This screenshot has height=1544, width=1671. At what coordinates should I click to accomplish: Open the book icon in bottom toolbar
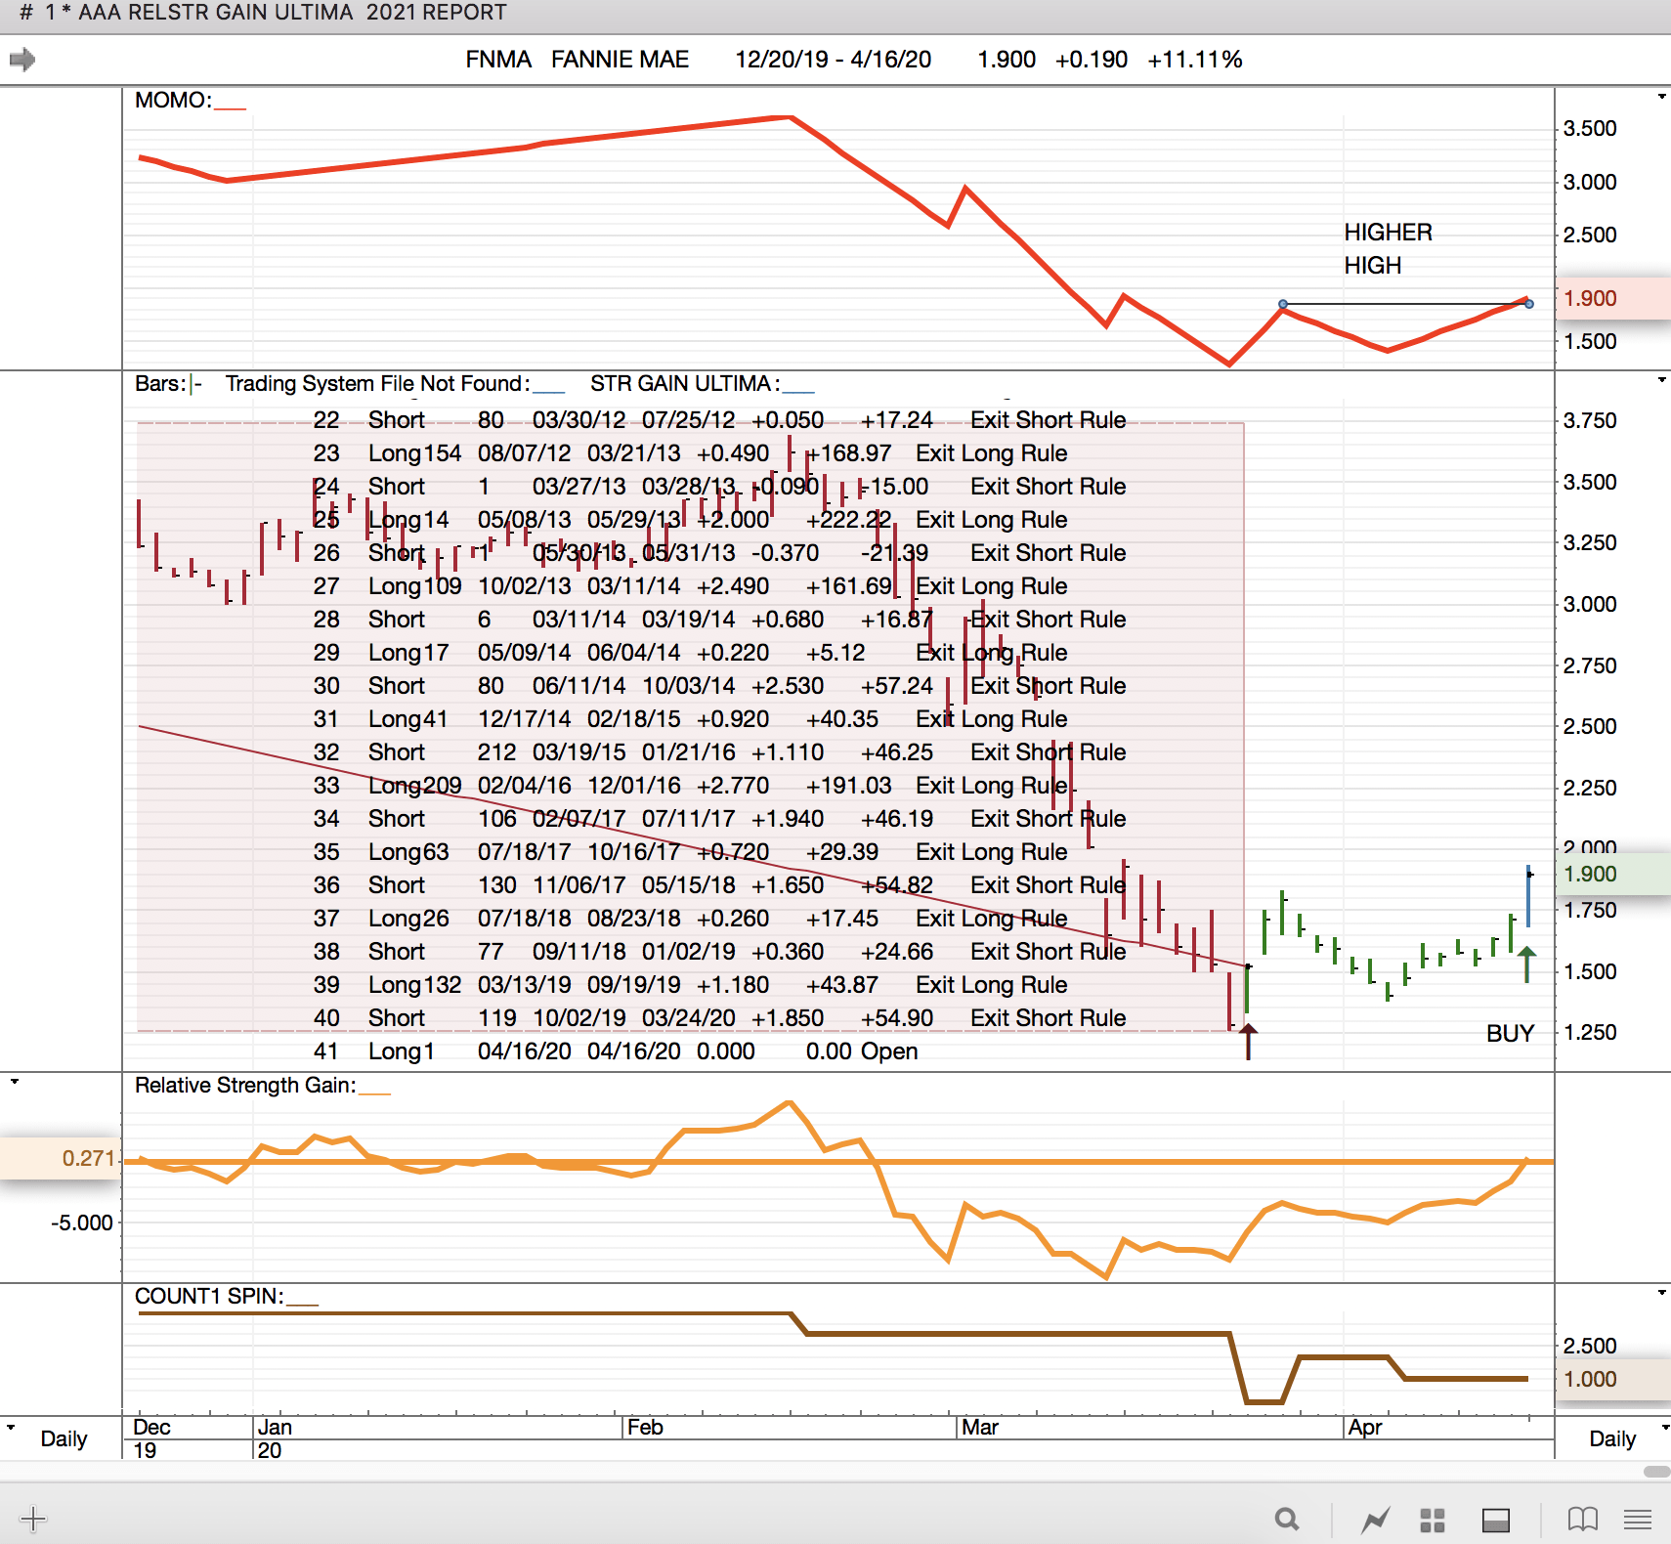pyautogui.click(x=1583, y=1519)
